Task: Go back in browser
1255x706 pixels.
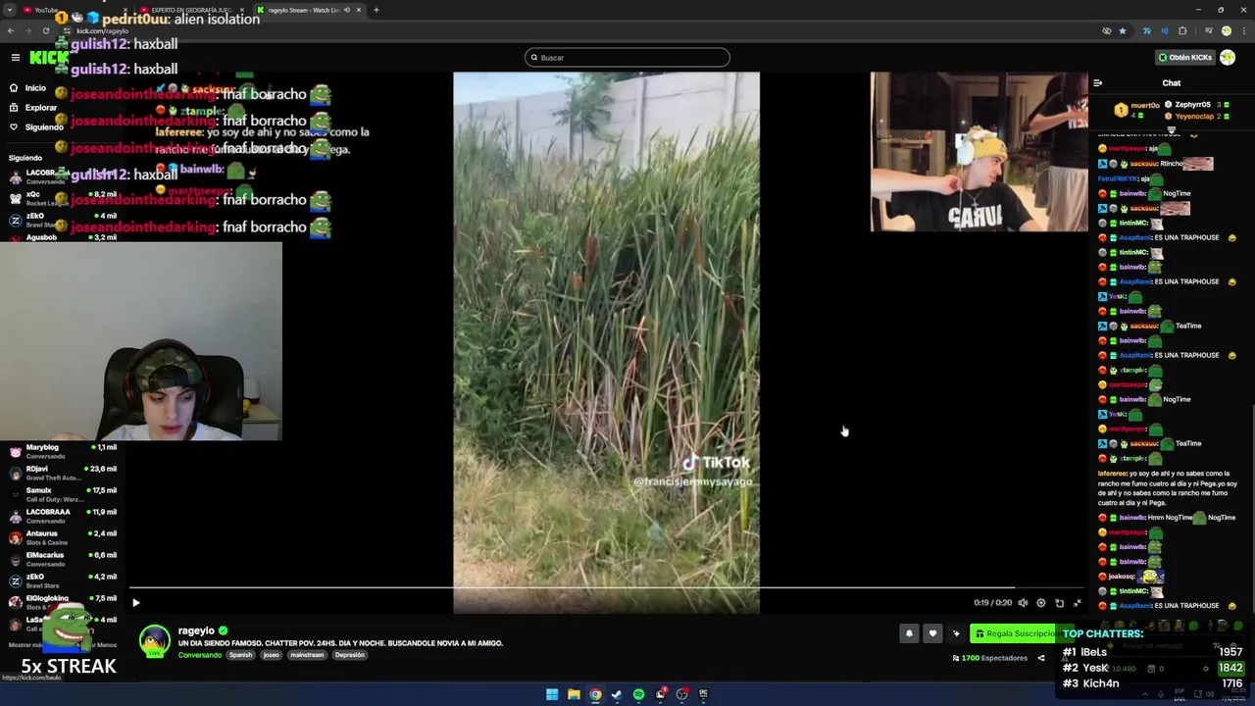Action: click(11, 30)
